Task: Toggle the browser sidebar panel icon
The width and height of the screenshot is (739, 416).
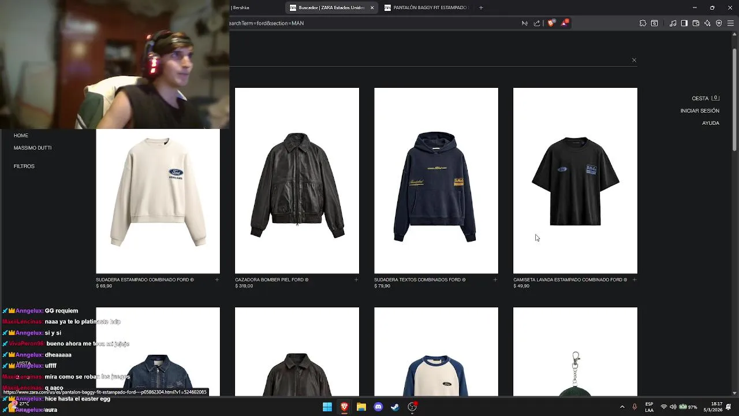Action: [684, 23]
